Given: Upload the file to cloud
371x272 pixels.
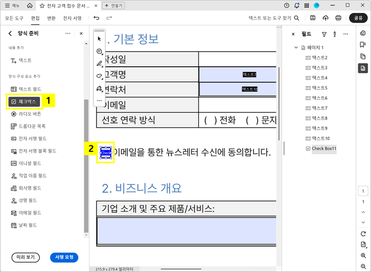Looking at the screenshot, I should 325,18.
